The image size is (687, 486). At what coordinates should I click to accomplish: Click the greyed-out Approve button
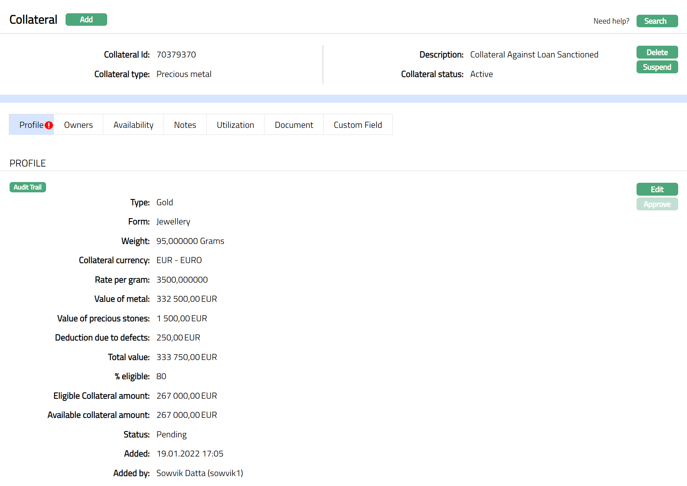[657, 204]
